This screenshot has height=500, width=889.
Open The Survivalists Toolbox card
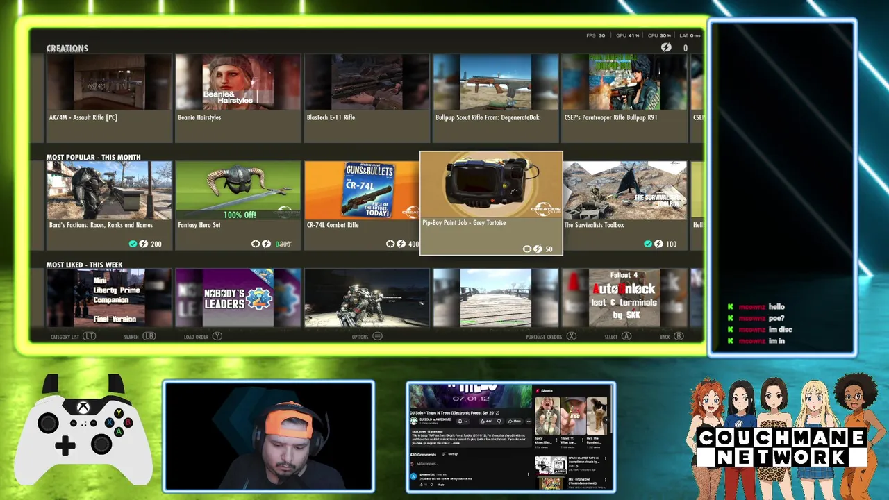[624, 206]
